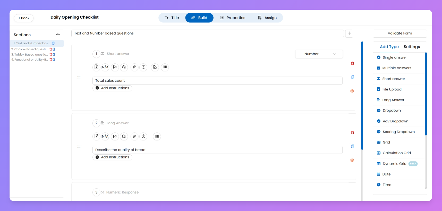Screen dimensions: 442x211
Task: Click the plus button beside section title field
Action: (349, 33)
